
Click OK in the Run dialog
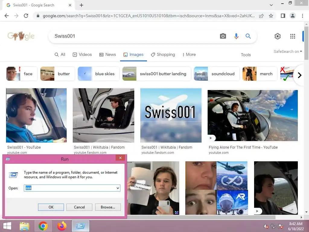point(51,207)
